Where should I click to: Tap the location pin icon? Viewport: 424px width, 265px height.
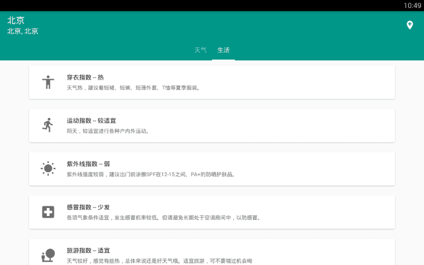(409, 25)
